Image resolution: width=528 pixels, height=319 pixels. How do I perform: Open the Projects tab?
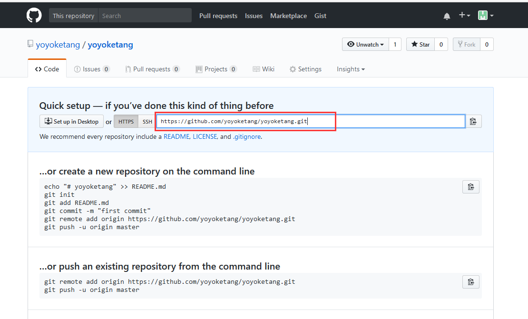coord(216,69)
